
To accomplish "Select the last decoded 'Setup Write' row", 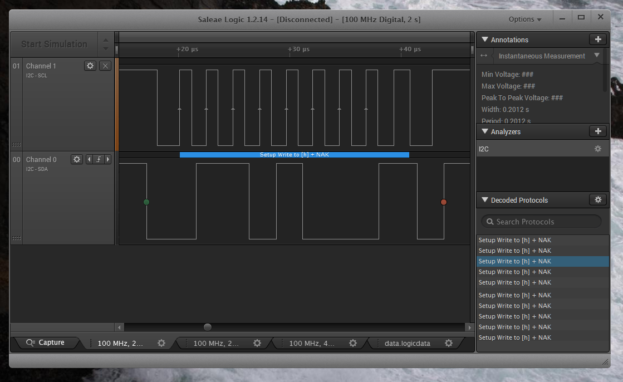I will tap(542, 337).
